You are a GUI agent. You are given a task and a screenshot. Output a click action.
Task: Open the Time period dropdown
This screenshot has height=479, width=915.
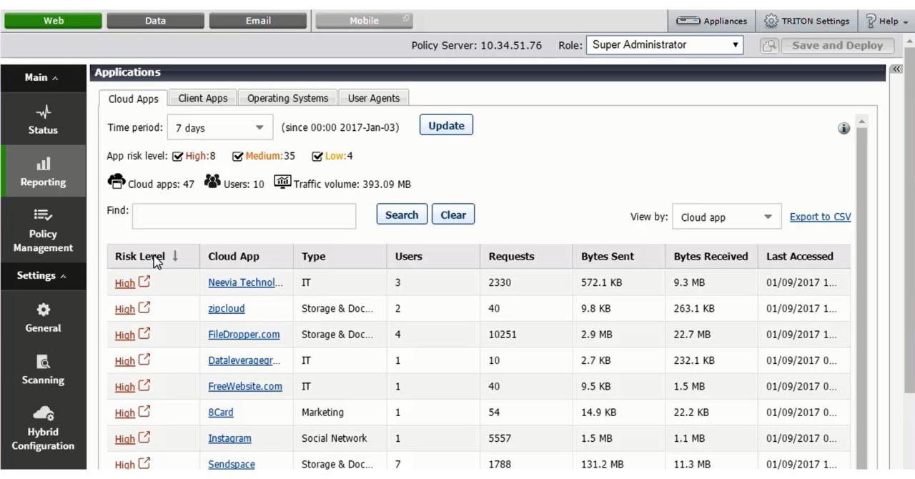coord(220,127)
